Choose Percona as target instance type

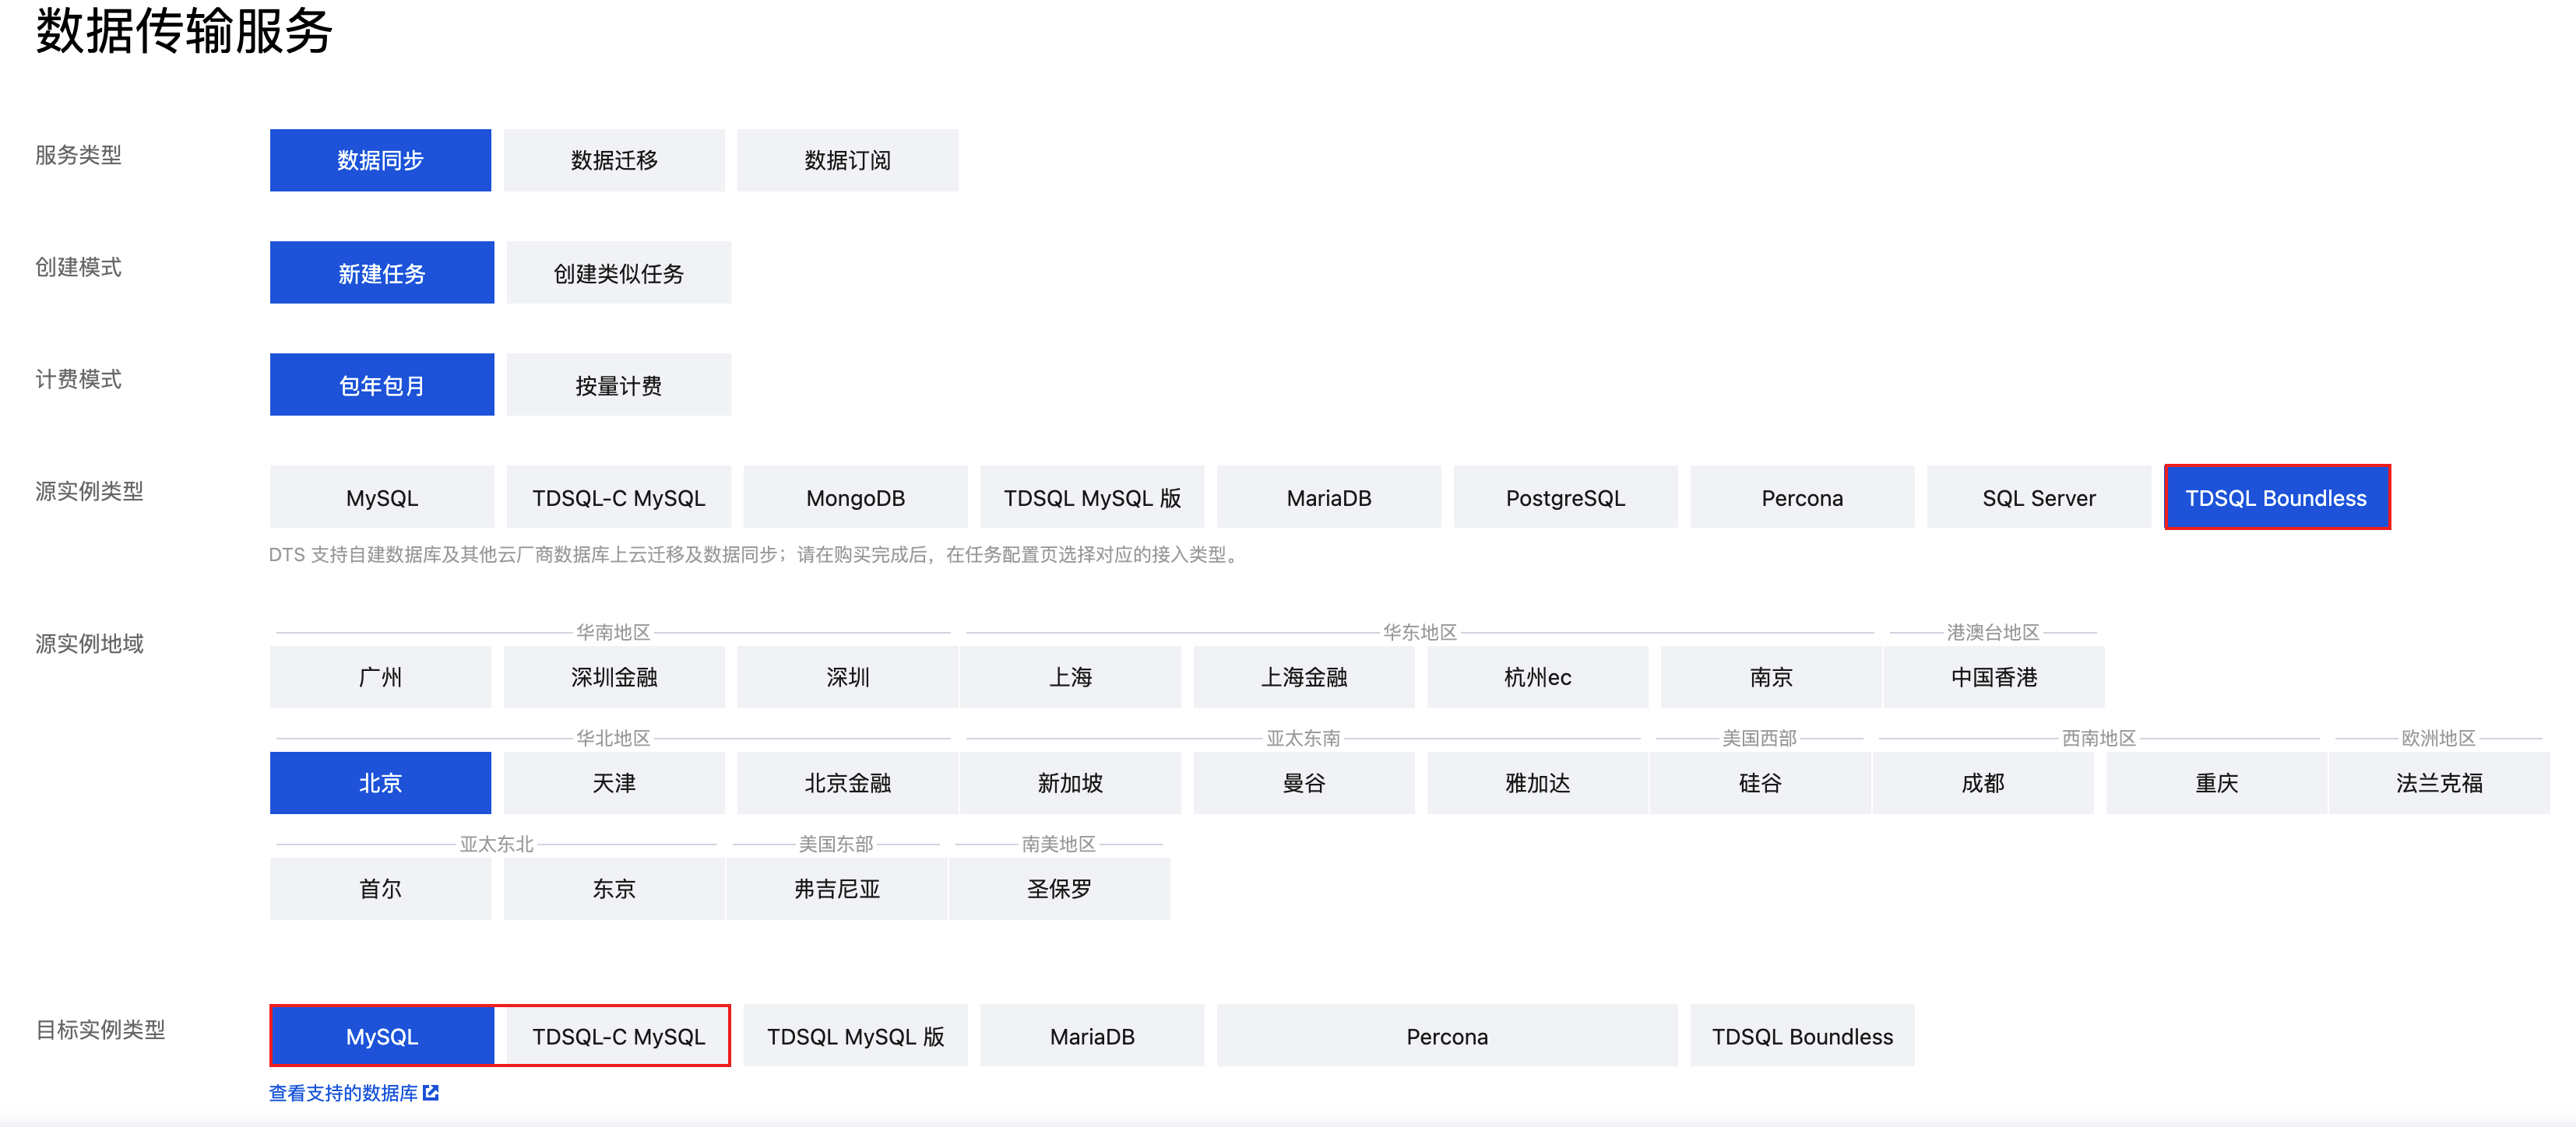tap(1446, 1036)
